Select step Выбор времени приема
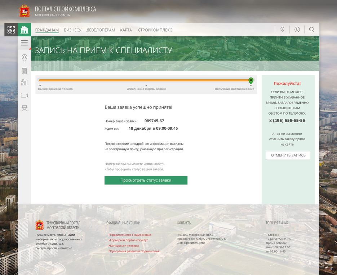This screenshot has height=275, width=337. coord(55,89)
